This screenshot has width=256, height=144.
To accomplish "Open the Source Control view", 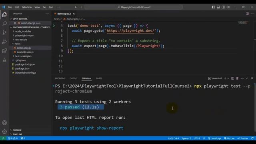I will coord(4,33).
